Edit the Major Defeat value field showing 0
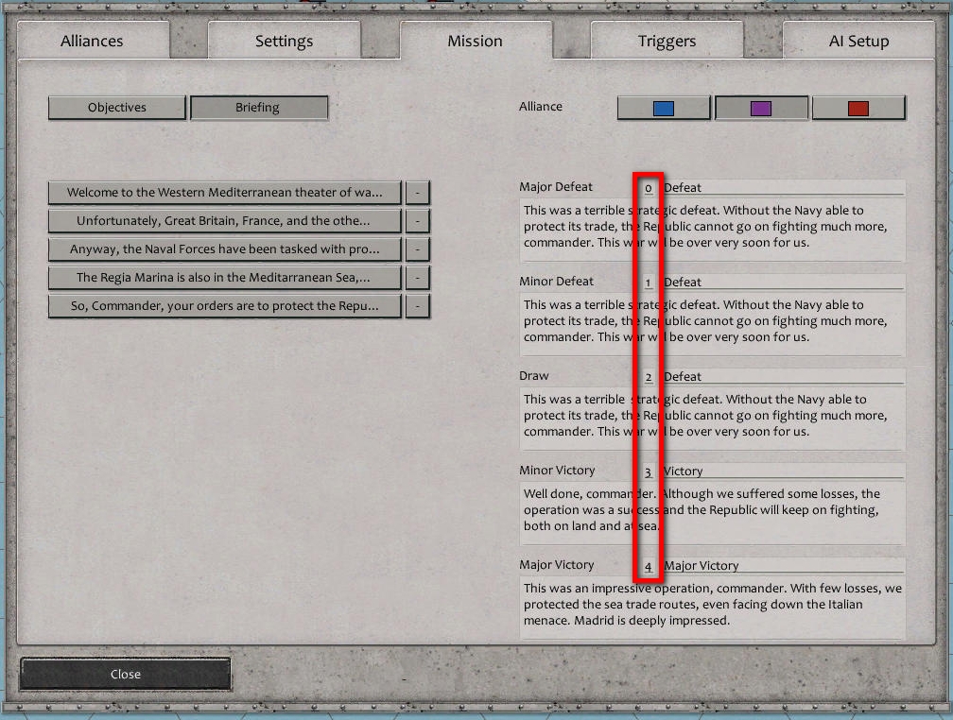 coord(648,187)
